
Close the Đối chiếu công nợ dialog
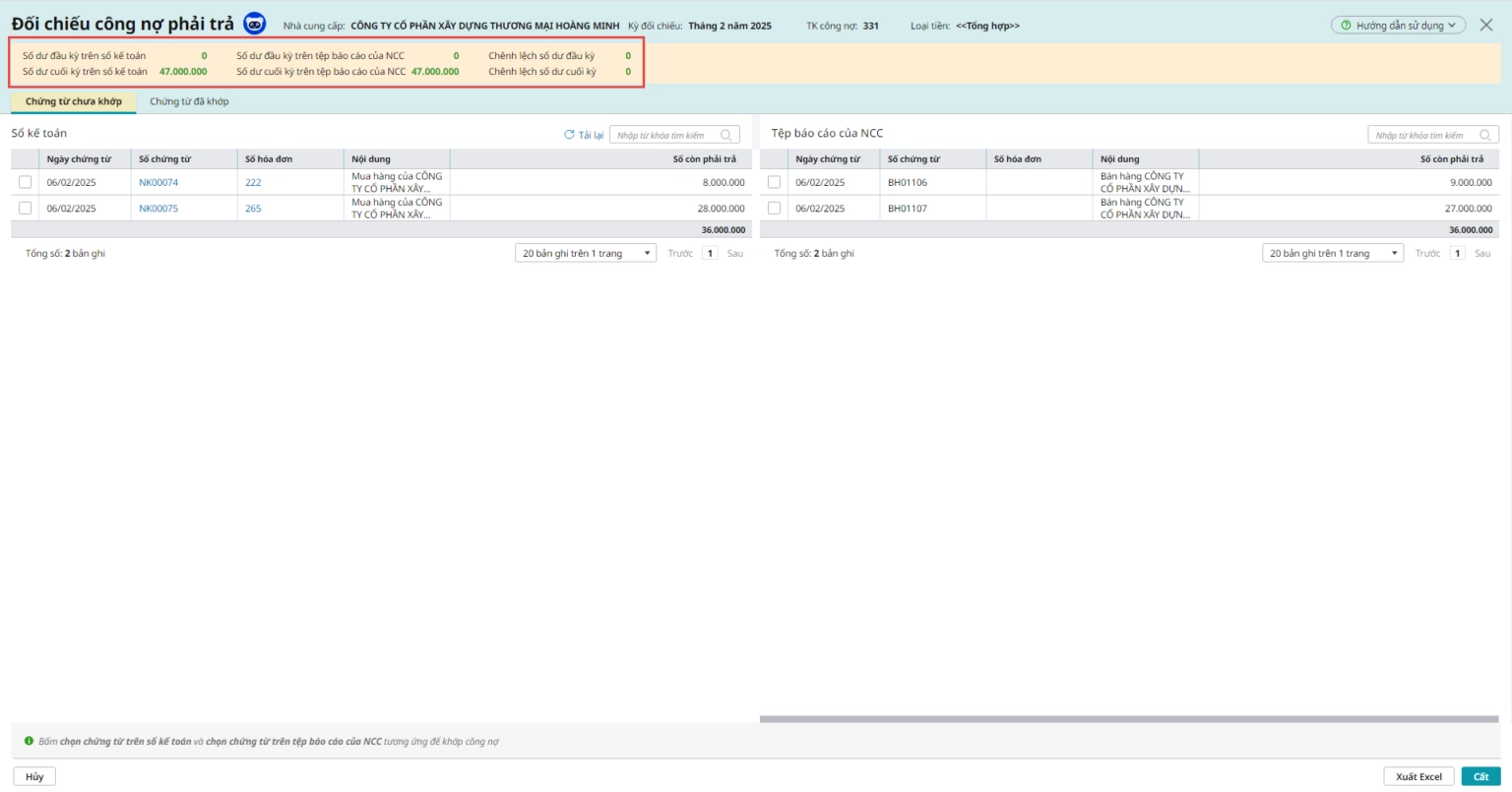point(1485,25)
